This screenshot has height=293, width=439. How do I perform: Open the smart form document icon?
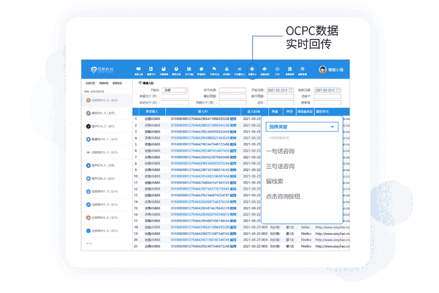pyautogui.click(x=290, y=69)
